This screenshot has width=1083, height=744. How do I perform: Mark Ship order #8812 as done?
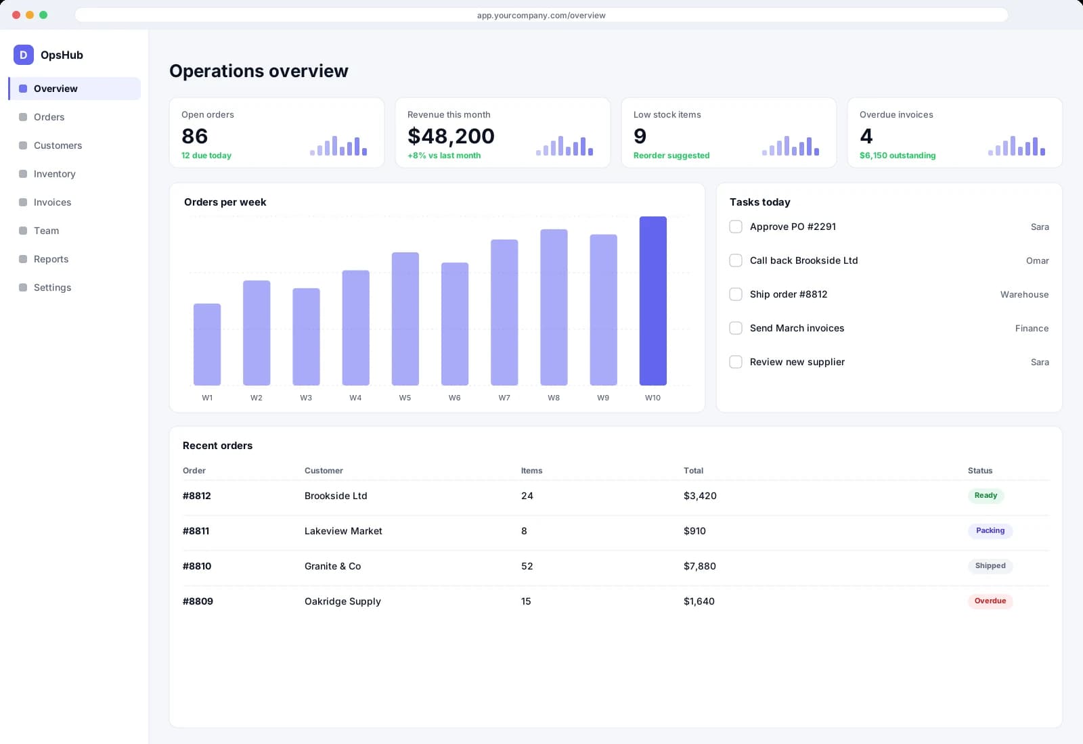click(736, 294)
